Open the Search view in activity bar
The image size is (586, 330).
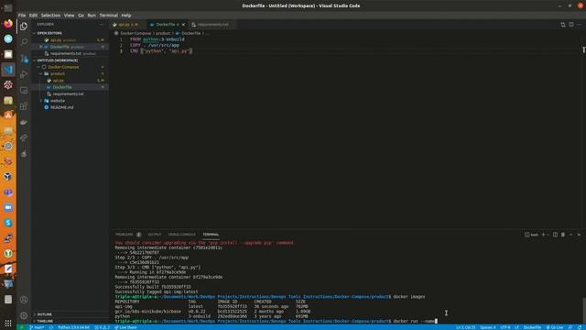coord(24,42)
